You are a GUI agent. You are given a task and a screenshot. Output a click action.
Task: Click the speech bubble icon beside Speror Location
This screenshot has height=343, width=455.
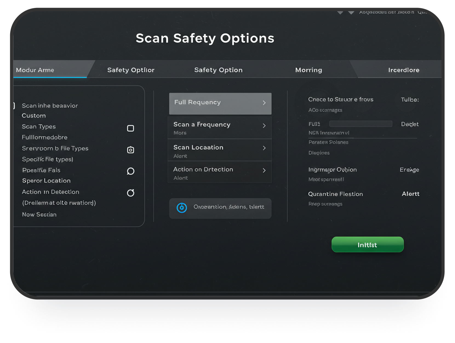131,171
